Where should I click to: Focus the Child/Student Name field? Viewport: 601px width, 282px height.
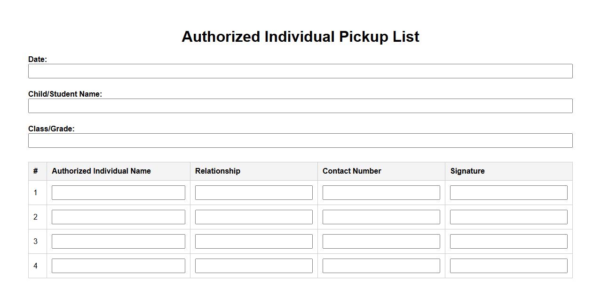tap(300, 106)
